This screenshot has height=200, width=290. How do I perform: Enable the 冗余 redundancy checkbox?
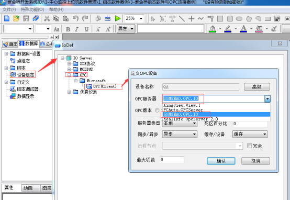[249, 146]
